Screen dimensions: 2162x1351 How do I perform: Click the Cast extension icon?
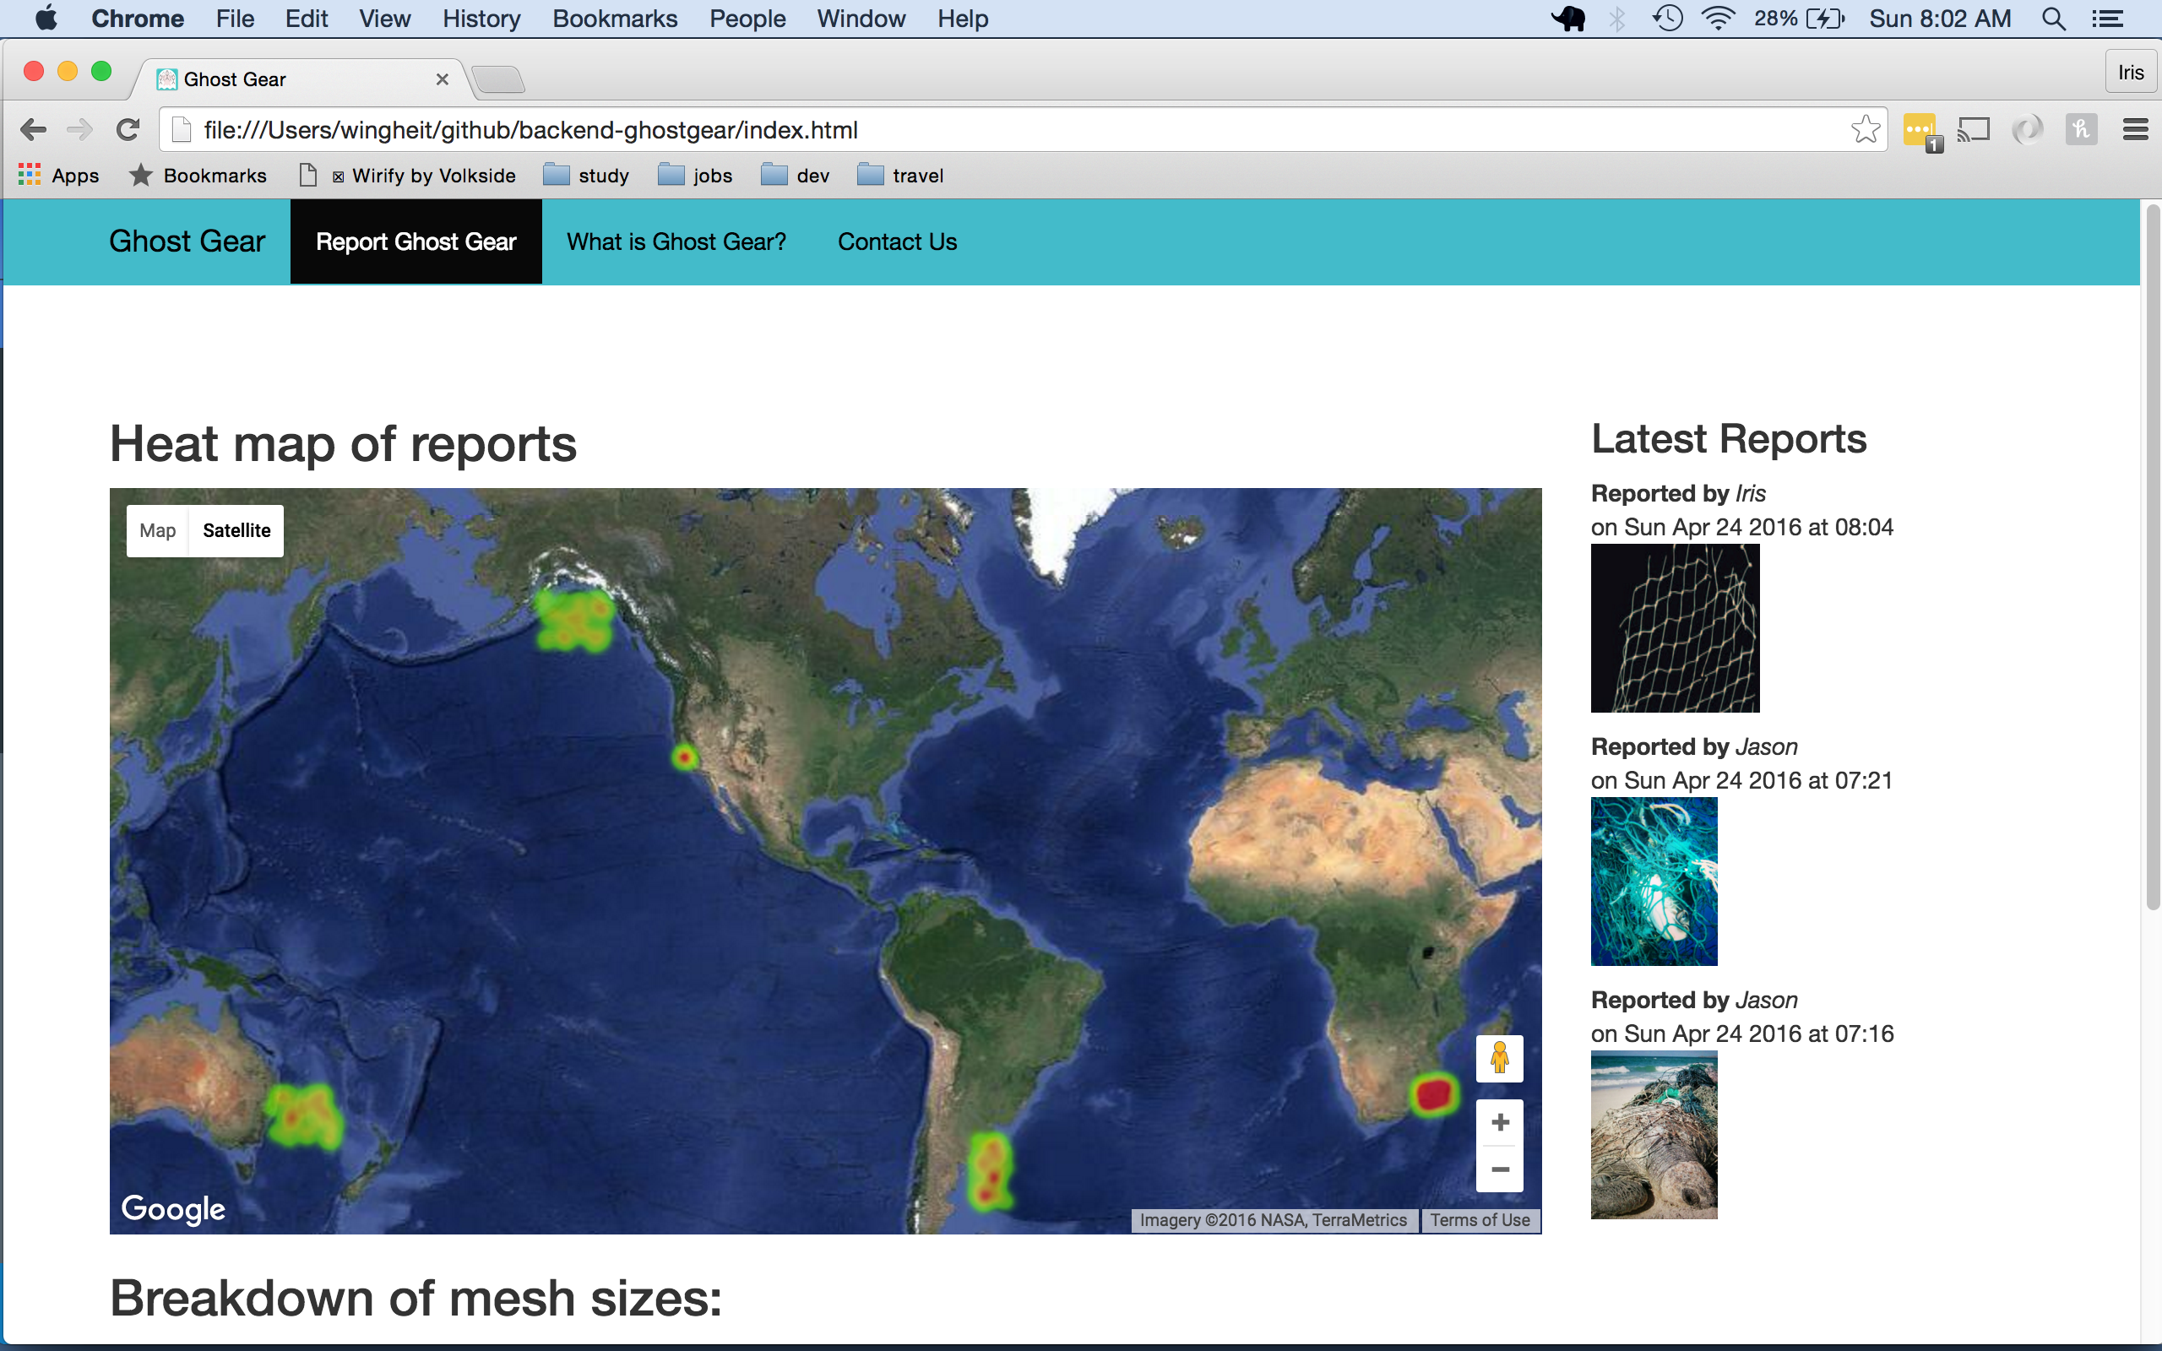(1974, 129)
